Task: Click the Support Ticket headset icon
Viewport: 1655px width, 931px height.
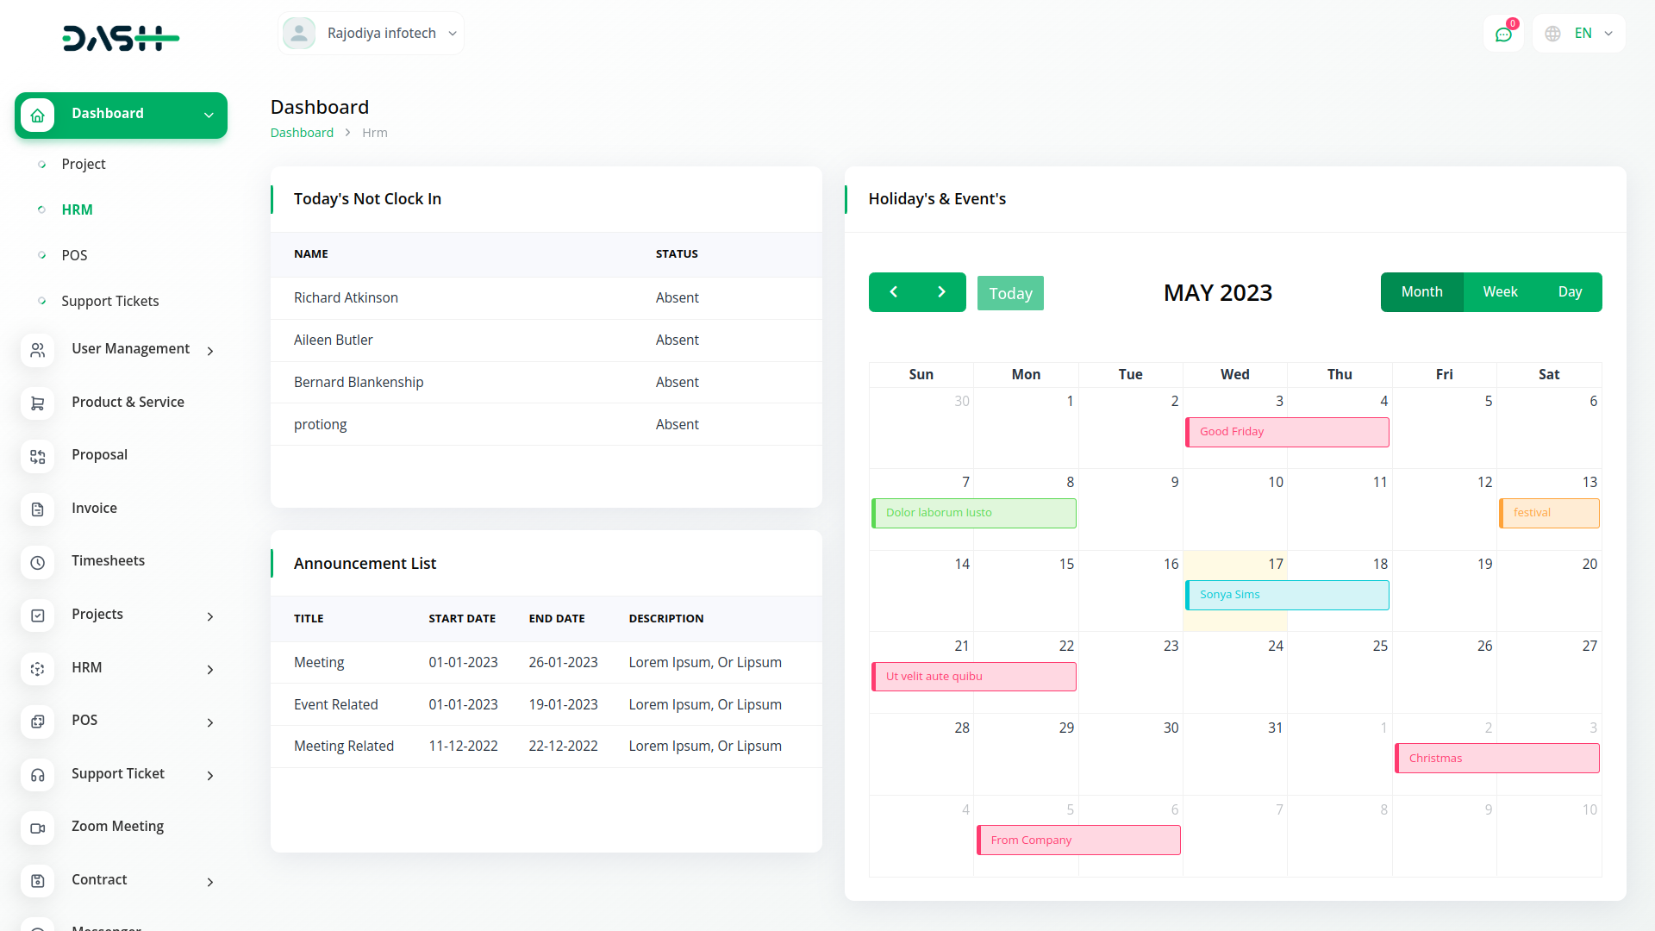Action: (x=37, y=775)
